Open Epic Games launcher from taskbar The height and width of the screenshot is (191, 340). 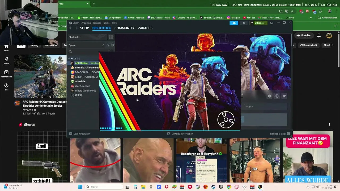pyautogui.click(x=221, y=187)
